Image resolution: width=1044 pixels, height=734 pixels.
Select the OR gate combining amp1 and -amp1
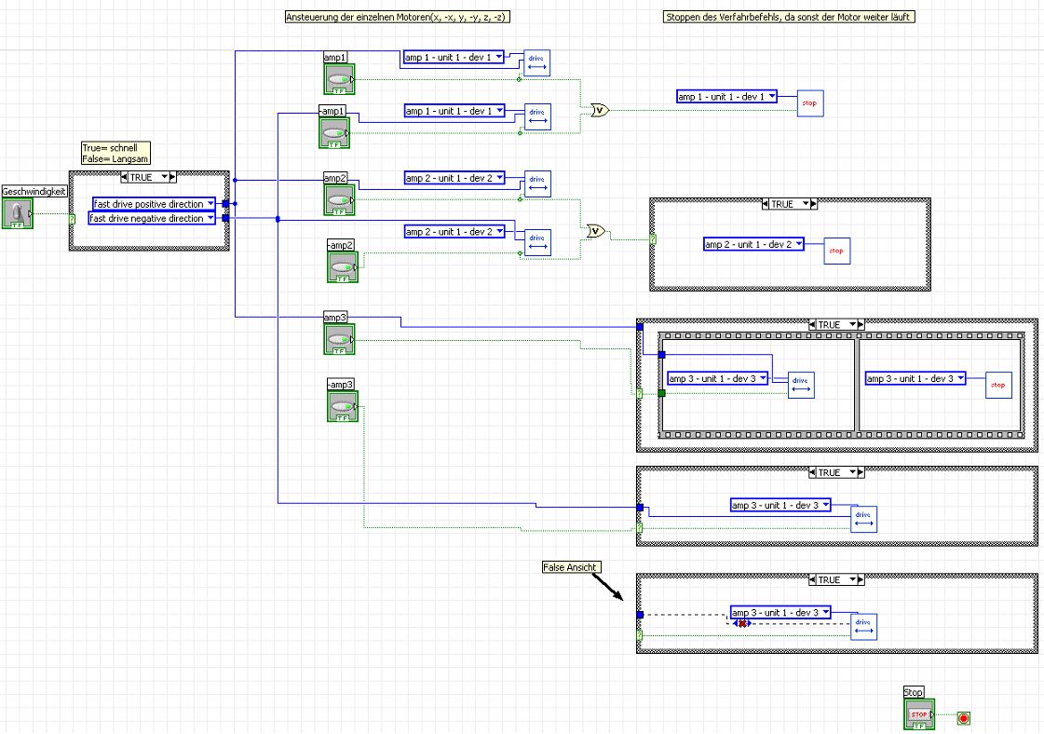click(600, 111)
